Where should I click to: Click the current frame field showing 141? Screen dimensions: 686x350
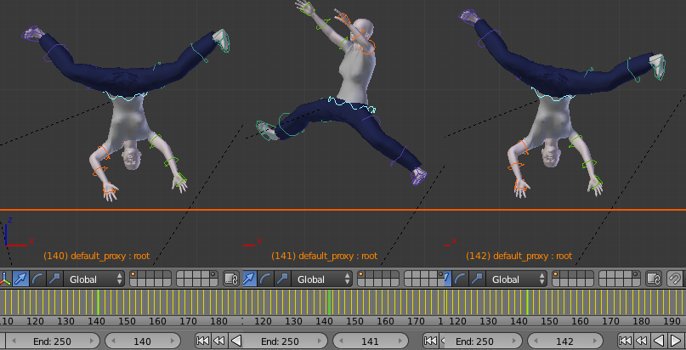click(x=370, y=341)
